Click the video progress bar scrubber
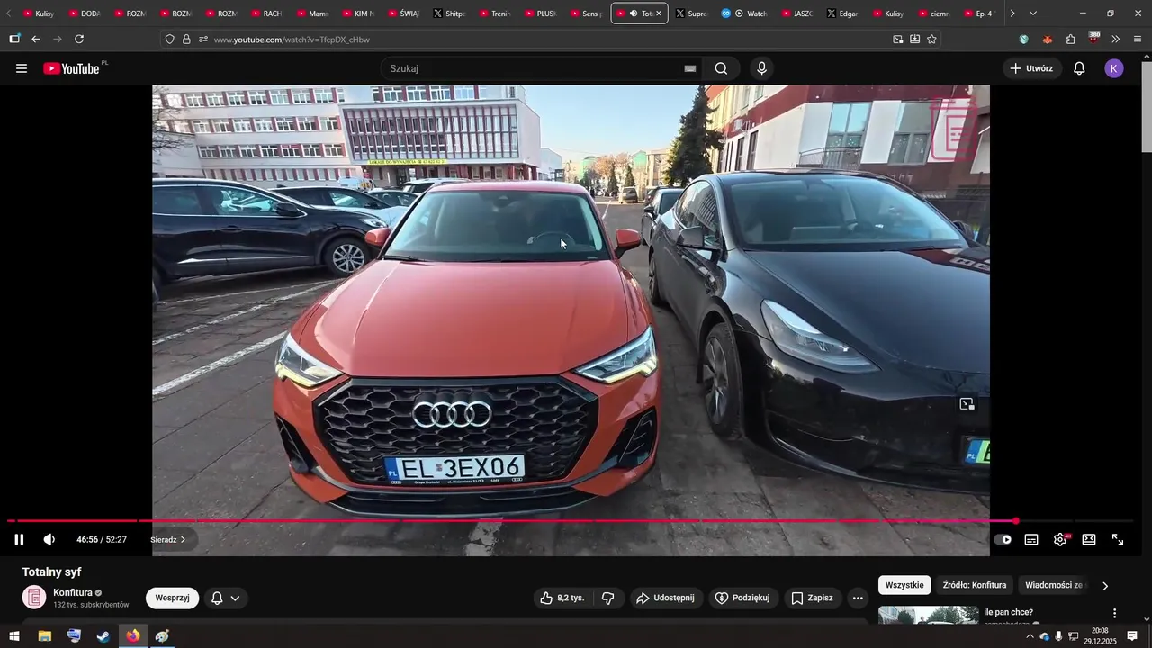Screen dimensions: 1152x648 1016,521
